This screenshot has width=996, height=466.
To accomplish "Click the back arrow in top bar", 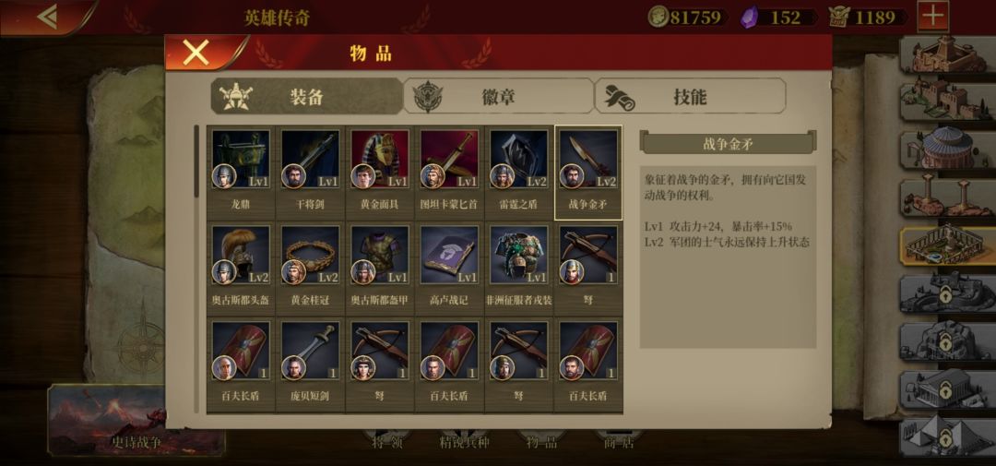I will tap(46, 17).
